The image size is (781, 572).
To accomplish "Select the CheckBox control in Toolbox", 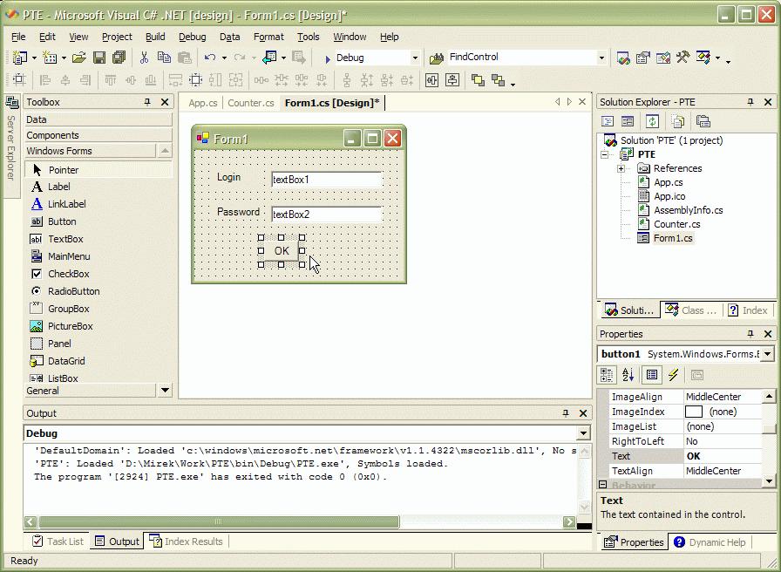I will [x=68, y=274].
